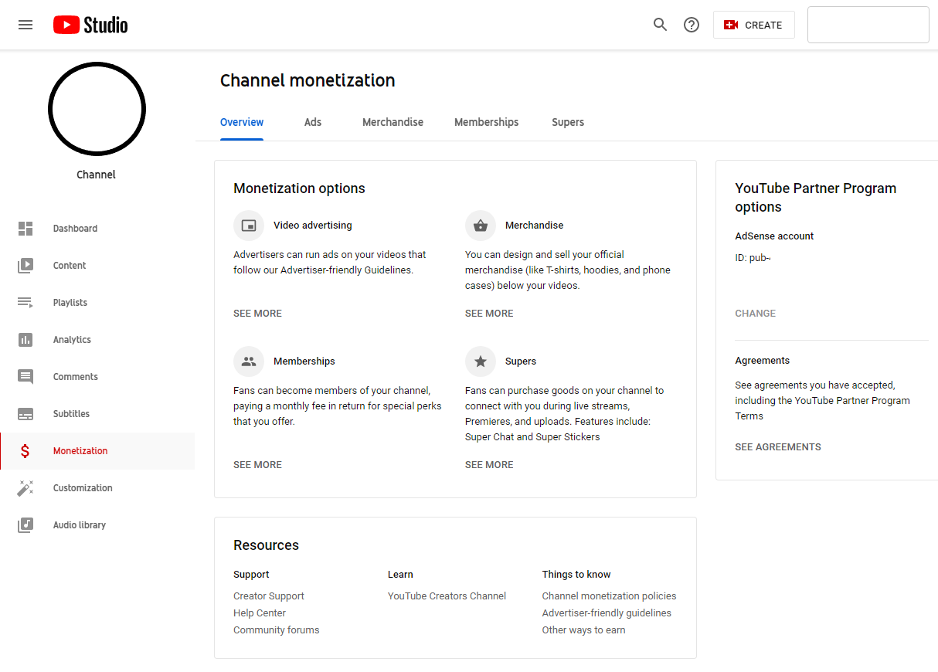
Task: Click SEE MORE under Merchandise
Action: pos(489,314)
